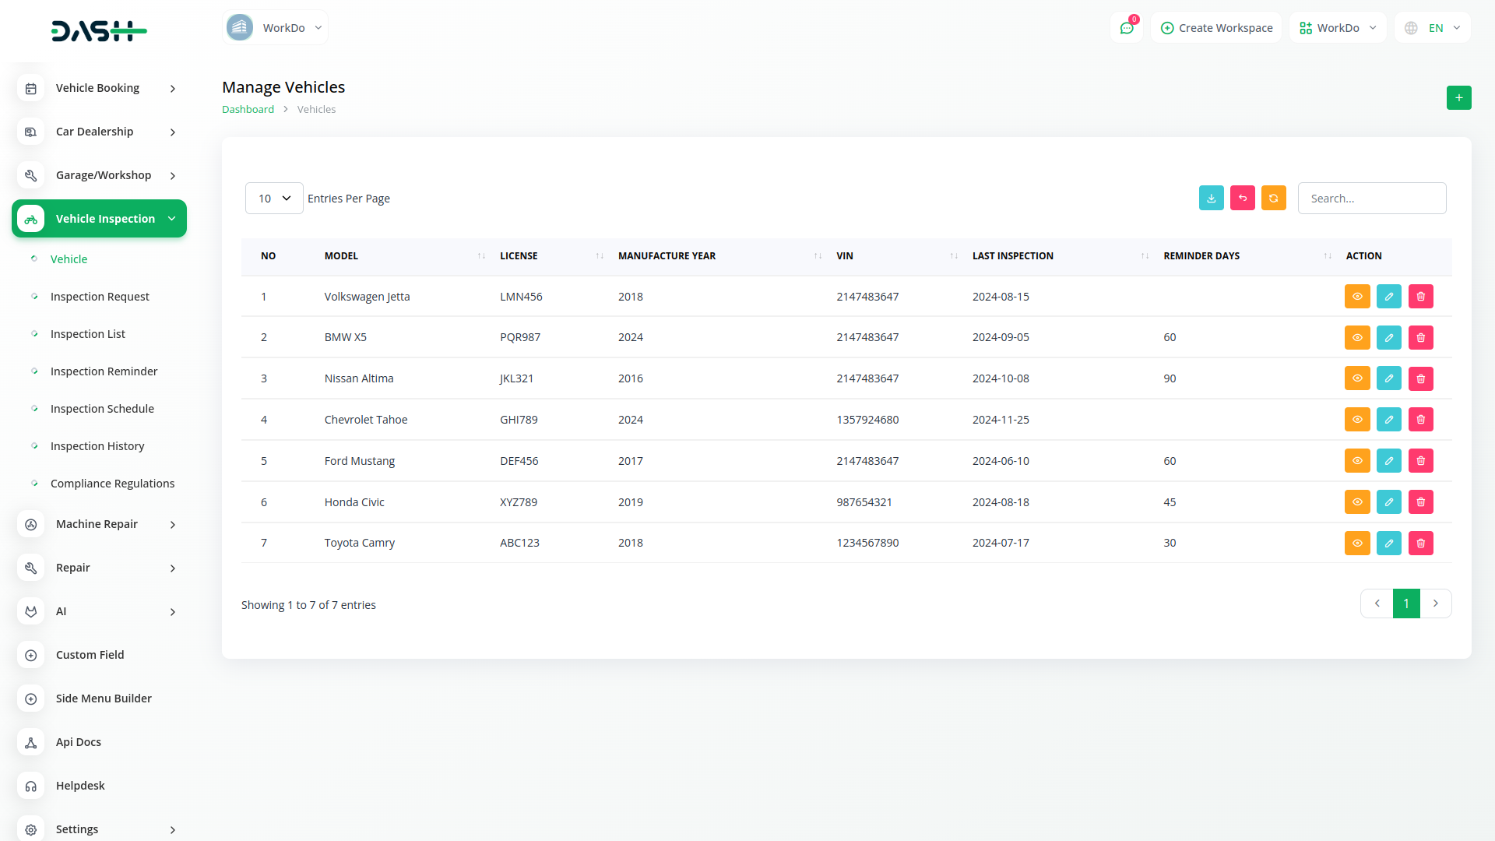Viewport: 1495px width, 841px height.
Task: Delete the Toyota Camry row
Action: tap(1420, 543)
